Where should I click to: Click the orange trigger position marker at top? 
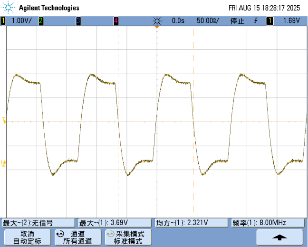click(x=156, y=28)
